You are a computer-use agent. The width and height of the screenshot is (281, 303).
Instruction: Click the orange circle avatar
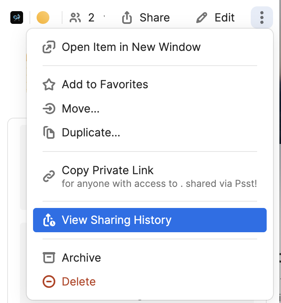43,18
